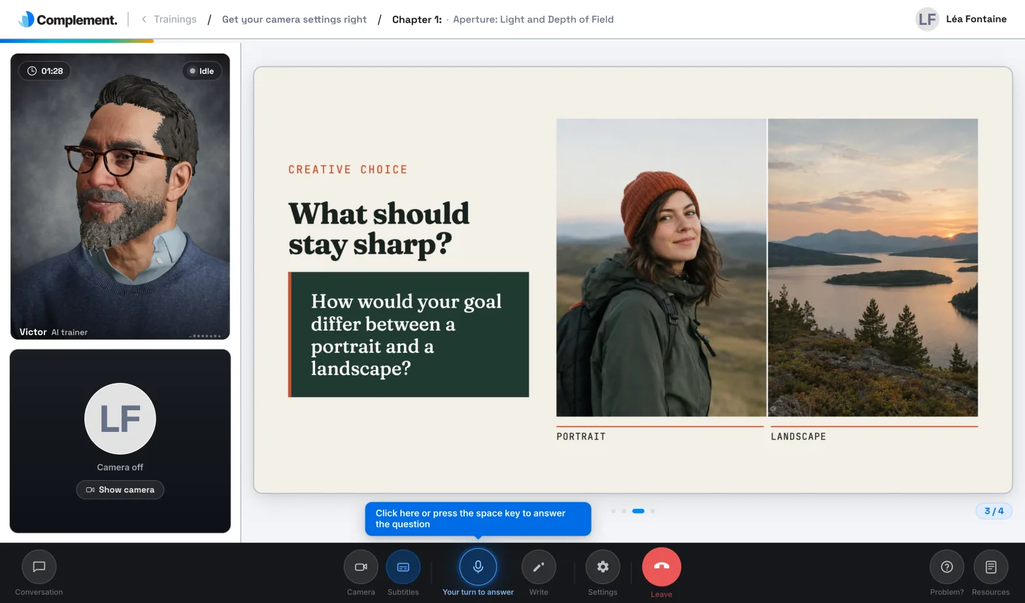Image resolution: width=1025 pixels, height=603 pixels.
Task: Click the PORTRAIT caption label
Action: 581,436
